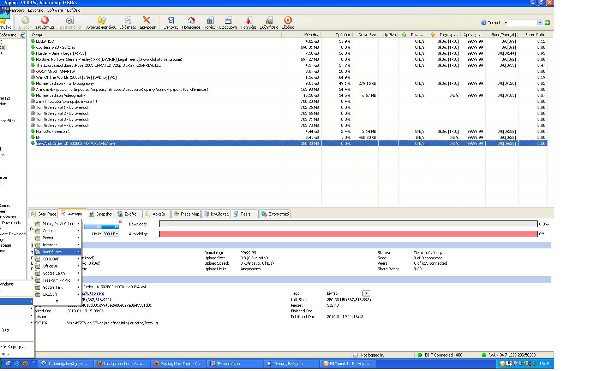Switch to the Snapshot tab

tap(101, 214)
